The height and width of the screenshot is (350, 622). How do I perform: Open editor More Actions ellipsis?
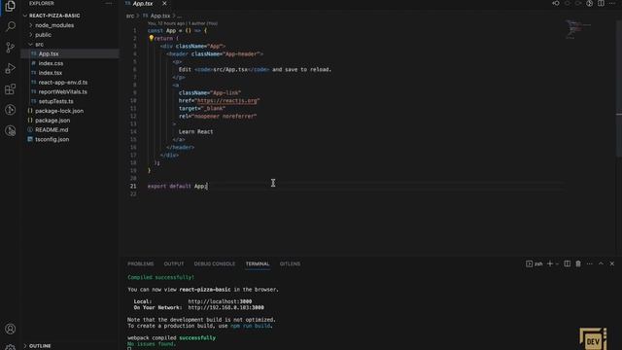[612, 3]
